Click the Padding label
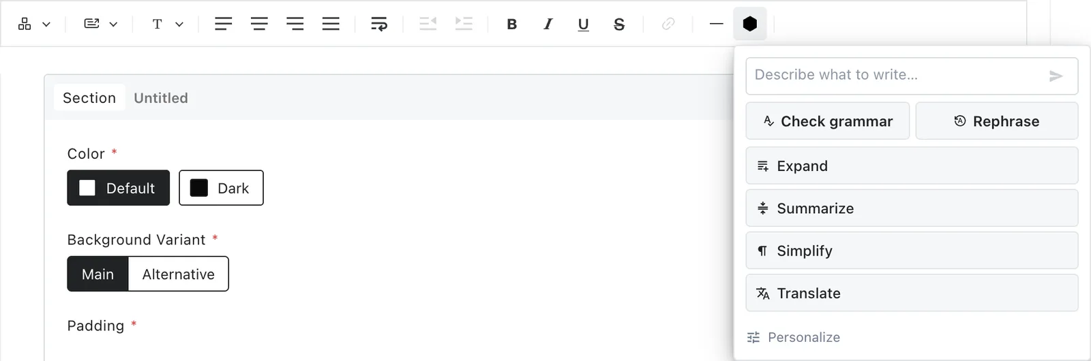The width and height of the screenshot is (1091, 361). coord(95,326)
